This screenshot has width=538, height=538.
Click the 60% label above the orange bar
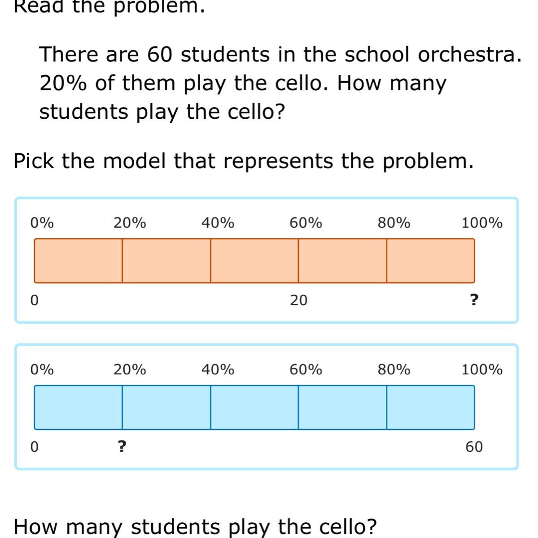coord(306,222)
